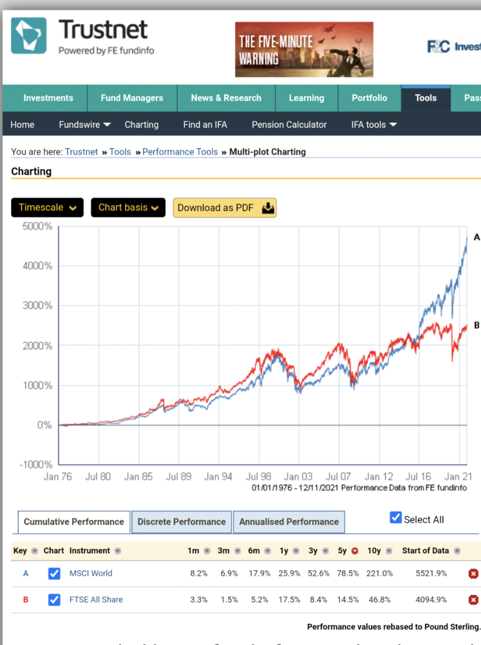Open the News & Research menu
481x645 pixels.
coord(226,98)
